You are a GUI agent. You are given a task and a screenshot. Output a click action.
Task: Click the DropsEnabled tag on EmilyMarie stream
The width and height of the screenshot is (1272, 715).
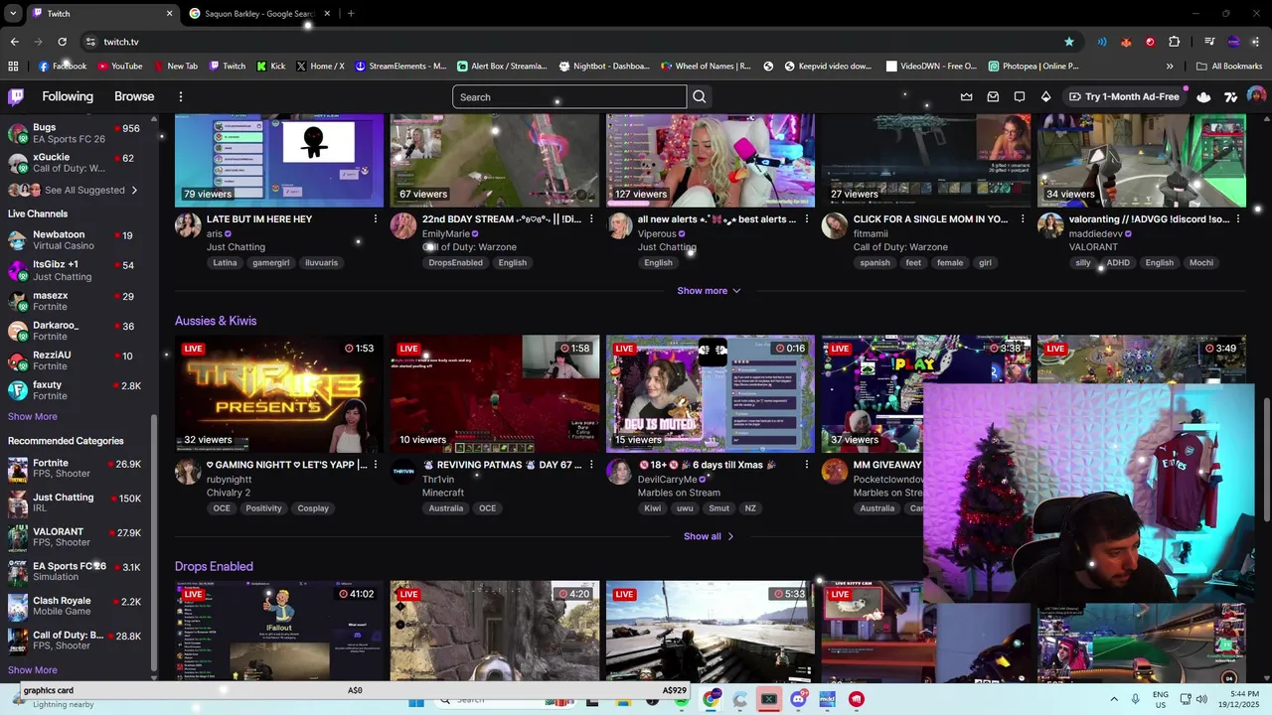(455, 262)
